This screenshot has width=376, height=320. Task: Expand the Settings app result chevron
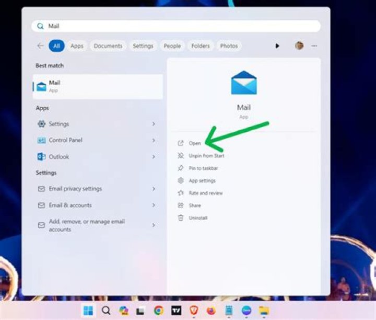click(x=154, y=124)
